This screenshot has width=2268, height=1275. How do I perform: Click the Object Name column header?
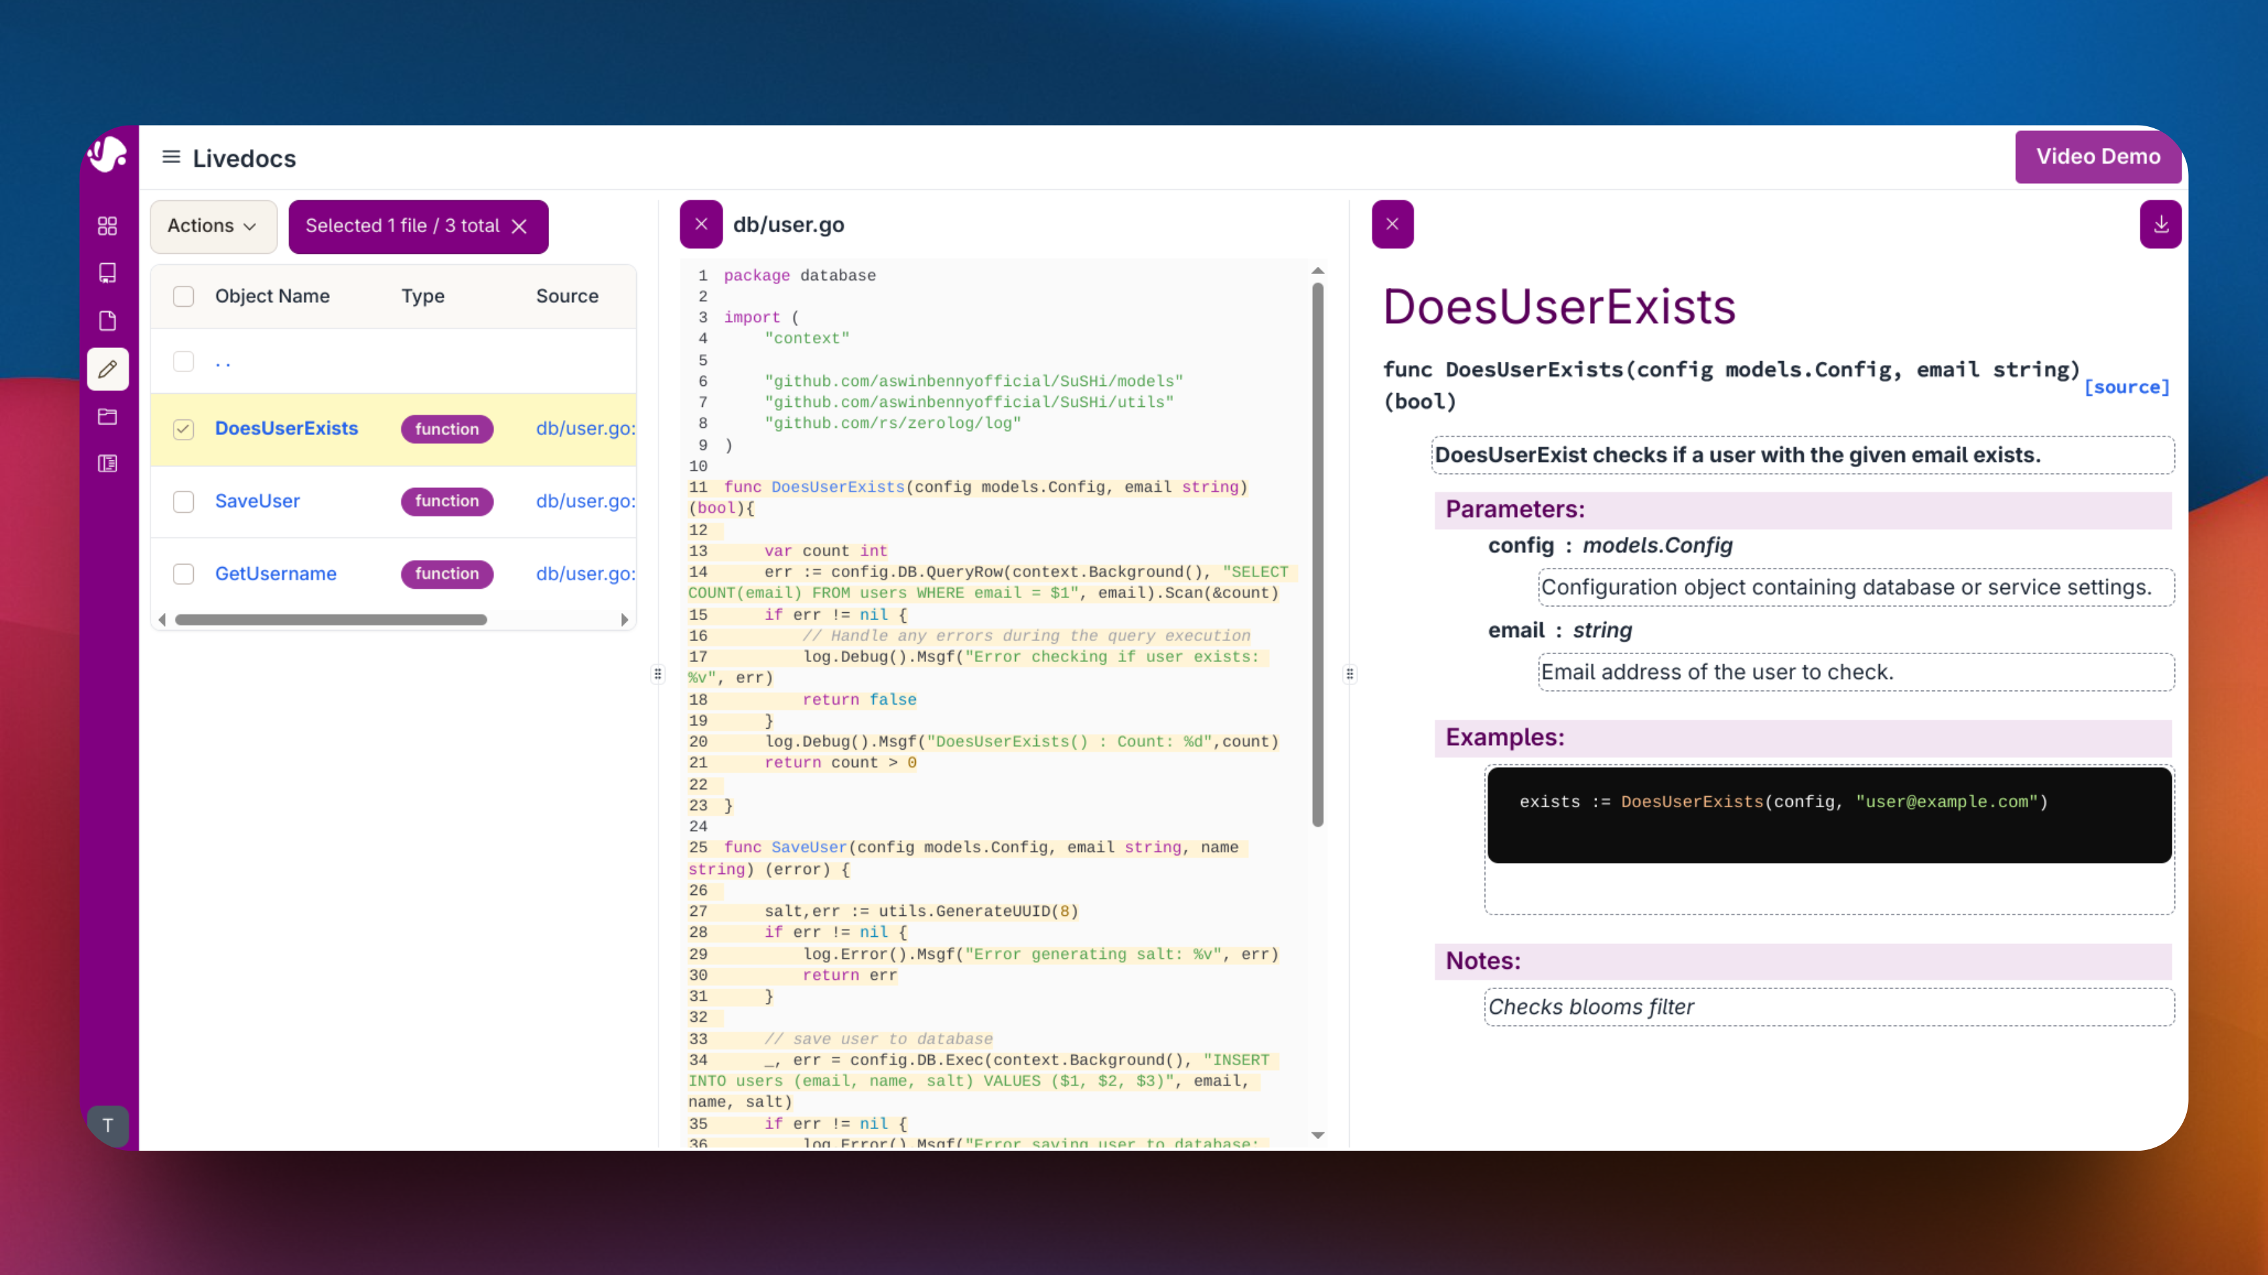(272, 296)
